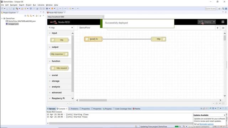The image size is (228, 128).
Task: Open the Window menu
Action: click(49, 5)
